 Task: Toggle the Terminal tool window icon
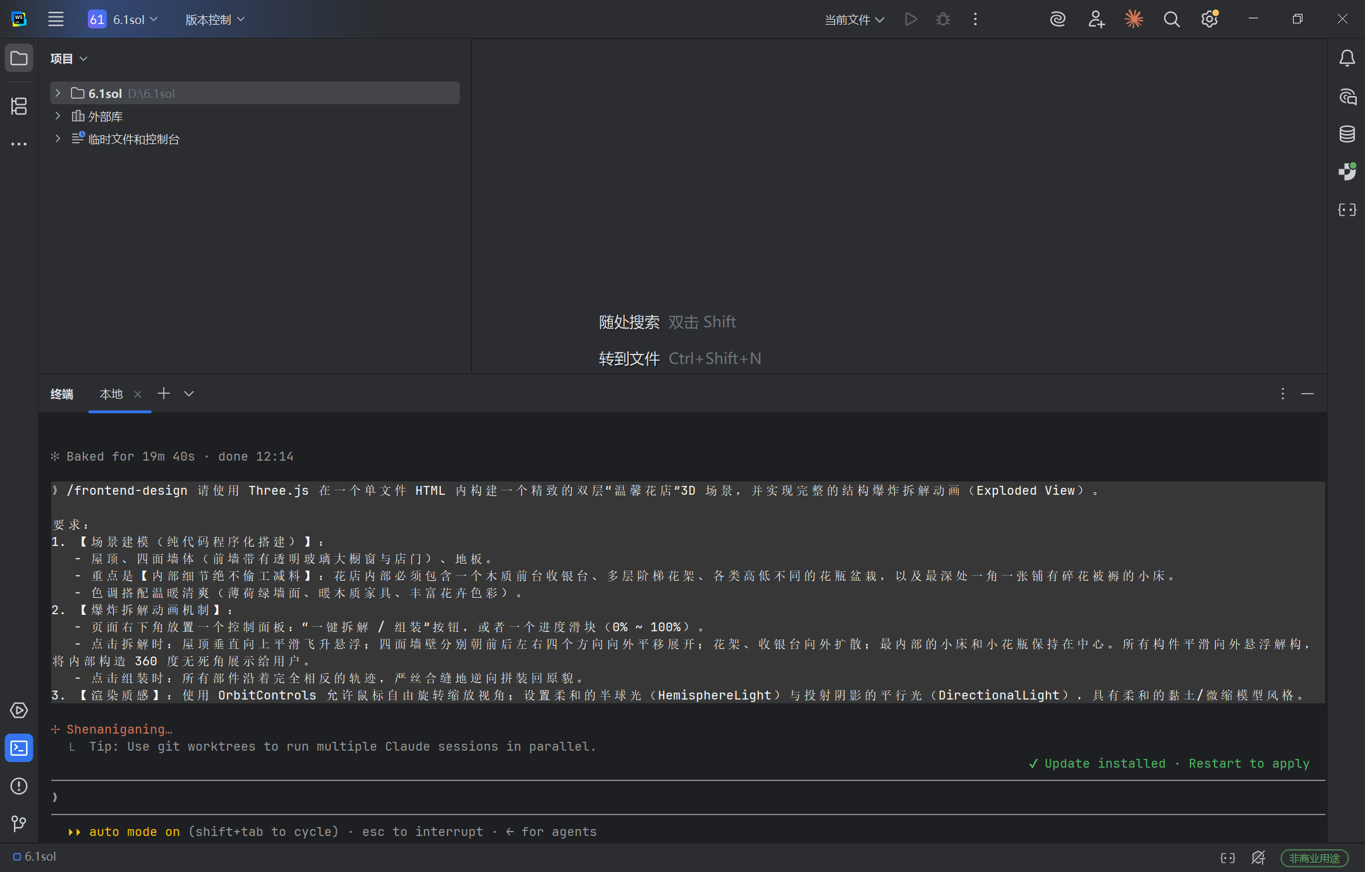[19, 748]
